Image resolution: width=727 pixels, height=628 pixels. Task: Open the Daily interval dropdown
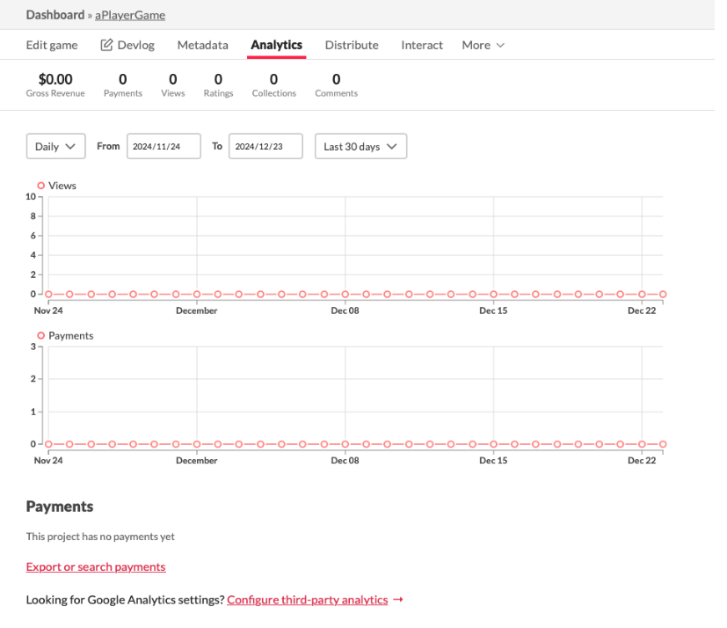(x=55, y=146)
